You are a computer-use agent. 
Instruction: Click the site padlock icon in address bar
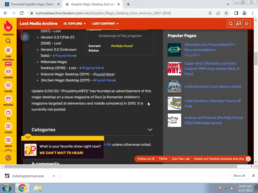click(x=32, y=13)
